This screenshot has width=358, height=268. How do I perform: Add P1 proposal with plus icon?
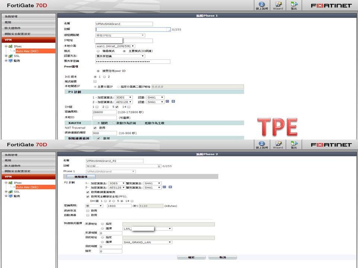click(x=167, y=101)
